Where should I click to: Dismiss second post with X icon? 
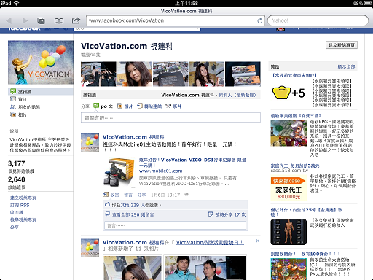coord(258,241)
